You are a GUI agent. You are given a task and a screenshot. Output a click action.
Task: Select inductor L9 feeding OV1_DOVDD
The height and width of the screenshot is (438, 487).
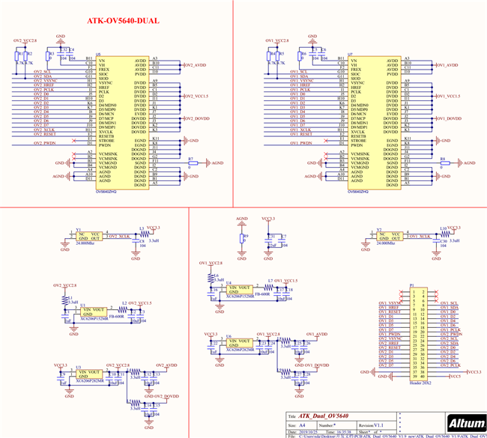point(285,372)
